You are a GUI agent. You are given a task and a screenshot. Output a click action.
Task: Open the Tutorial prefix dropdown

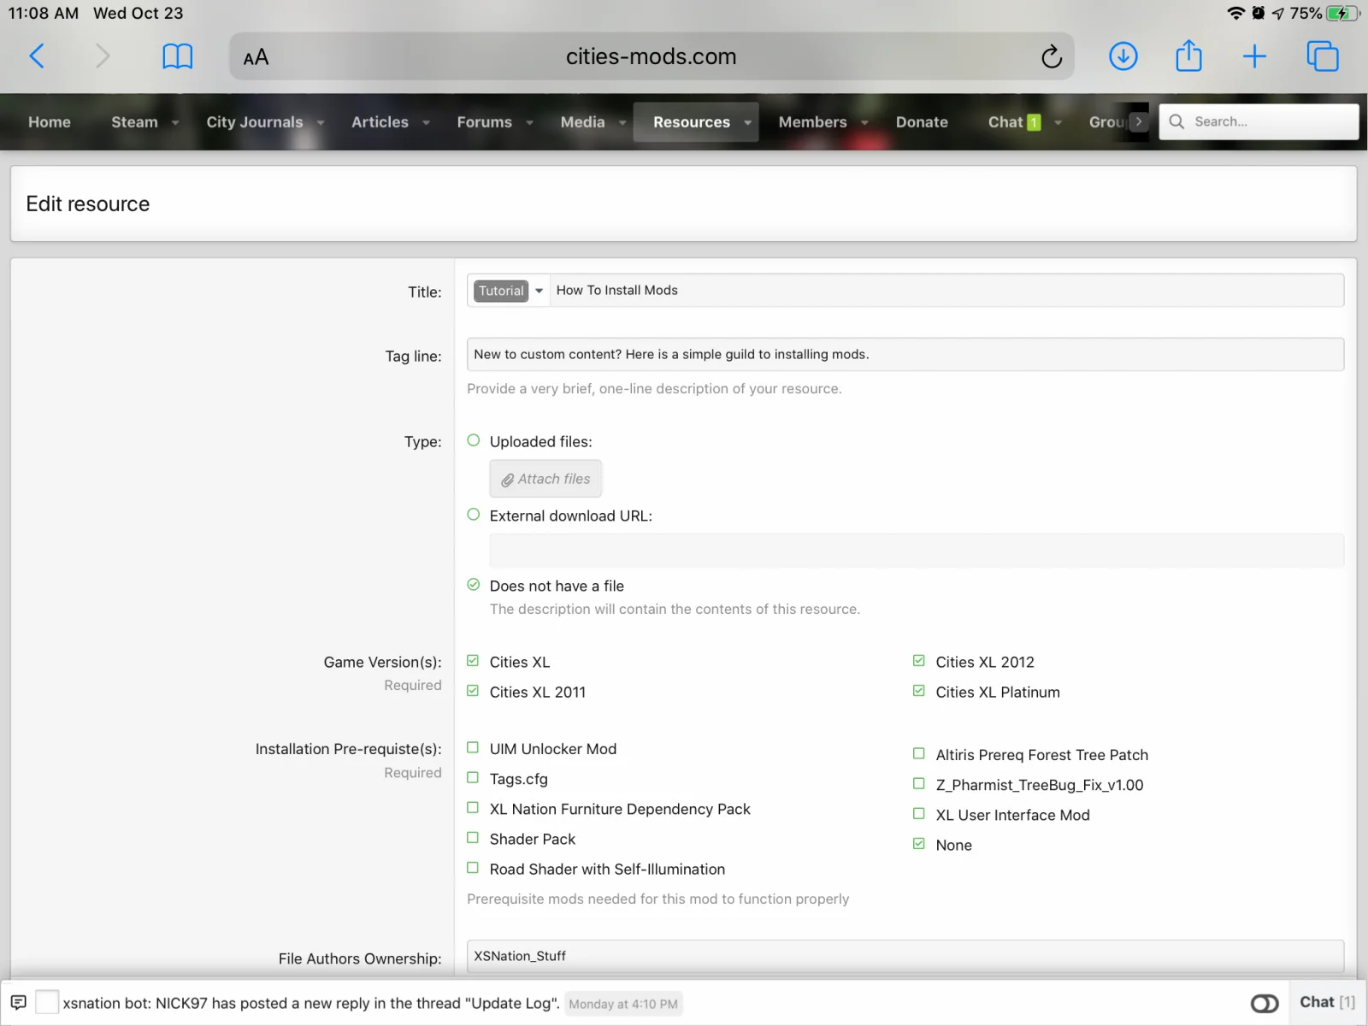(x=509, y=291)
